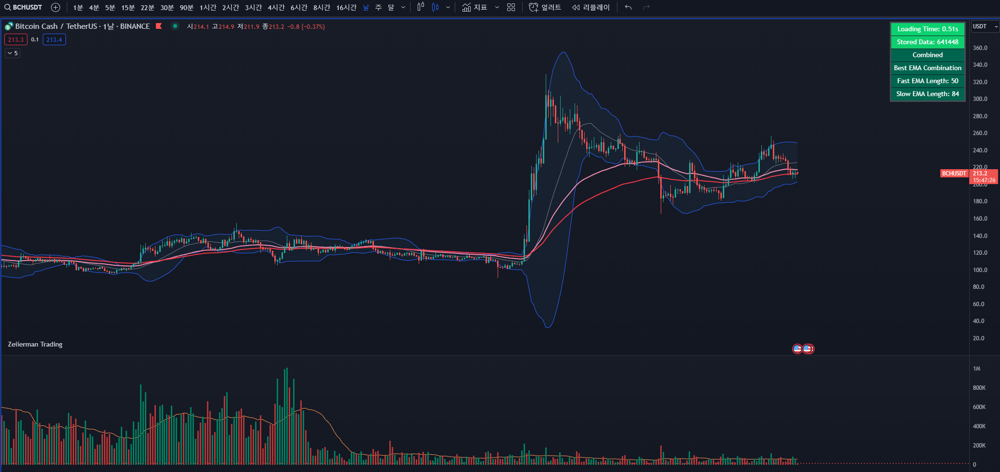Image resolution: width=1000 pixels, height=472 pixels.
Task: Switch to the 30분 timeframe
Action: click(x=167, y=7)
